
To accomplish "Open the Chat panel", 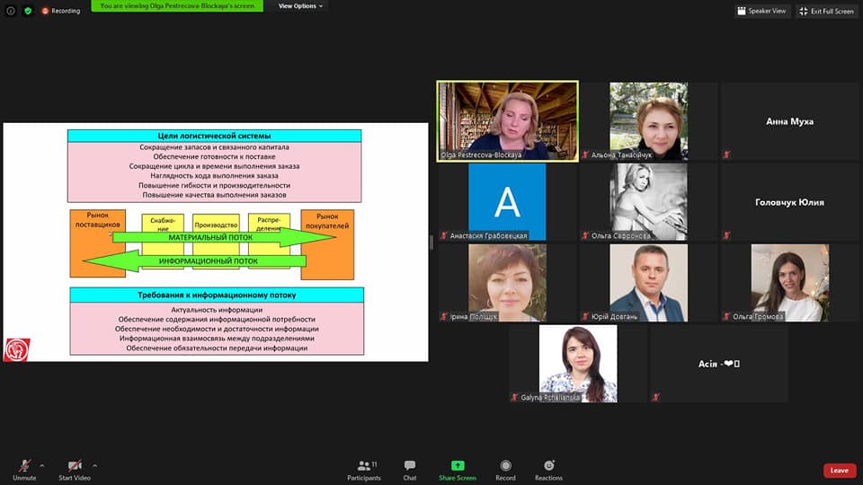I will (x=410, y=469).
